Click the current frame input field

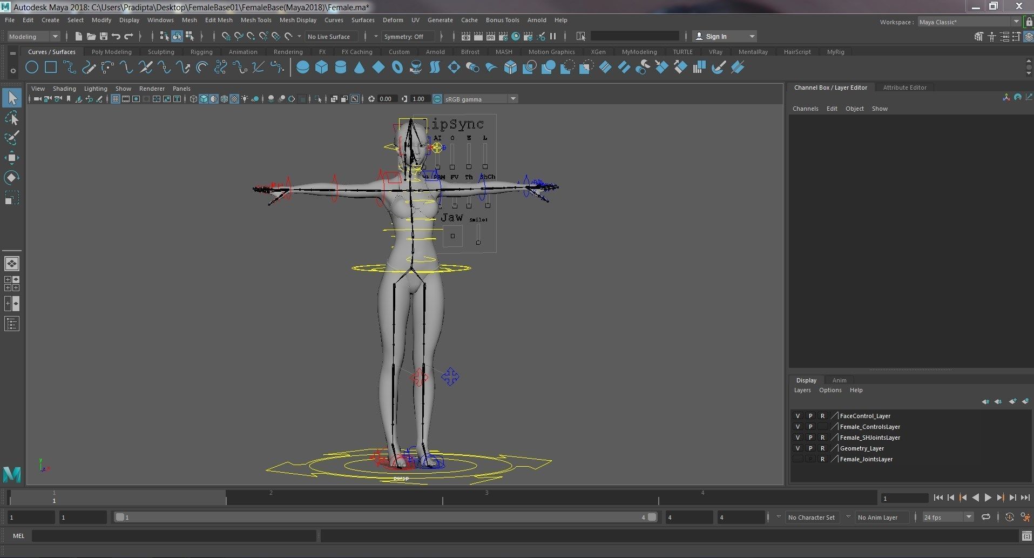tap(904, 498)
